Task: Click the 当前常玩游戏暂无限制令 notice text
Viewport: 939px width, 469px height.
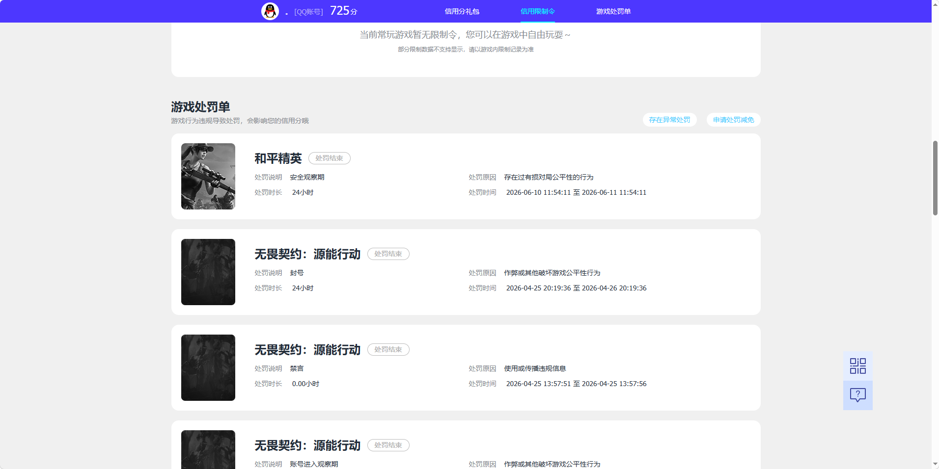Action: tap(465, 35)
